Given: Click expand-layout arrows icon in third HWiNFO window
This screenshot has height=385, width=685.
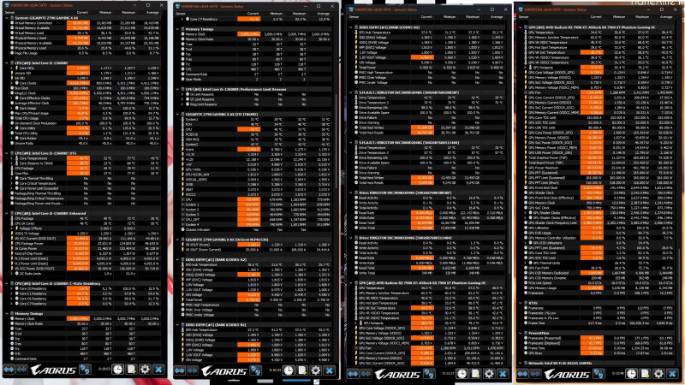Looking at the screenshot, I should [x=354, y=374].
